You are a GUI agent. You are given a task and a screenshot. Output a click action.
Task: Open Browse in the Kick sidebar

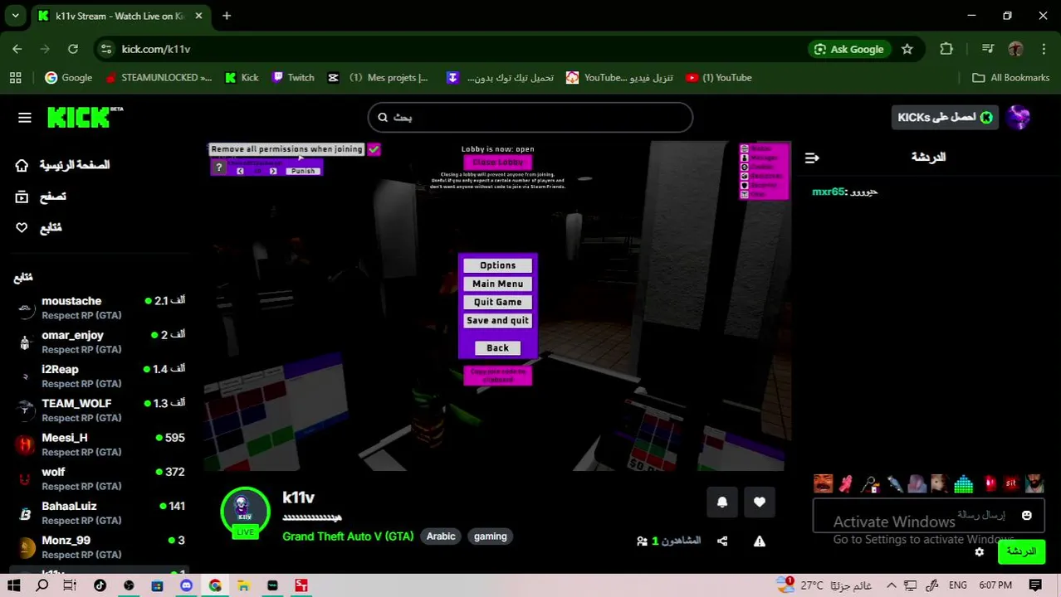point(41,197)
